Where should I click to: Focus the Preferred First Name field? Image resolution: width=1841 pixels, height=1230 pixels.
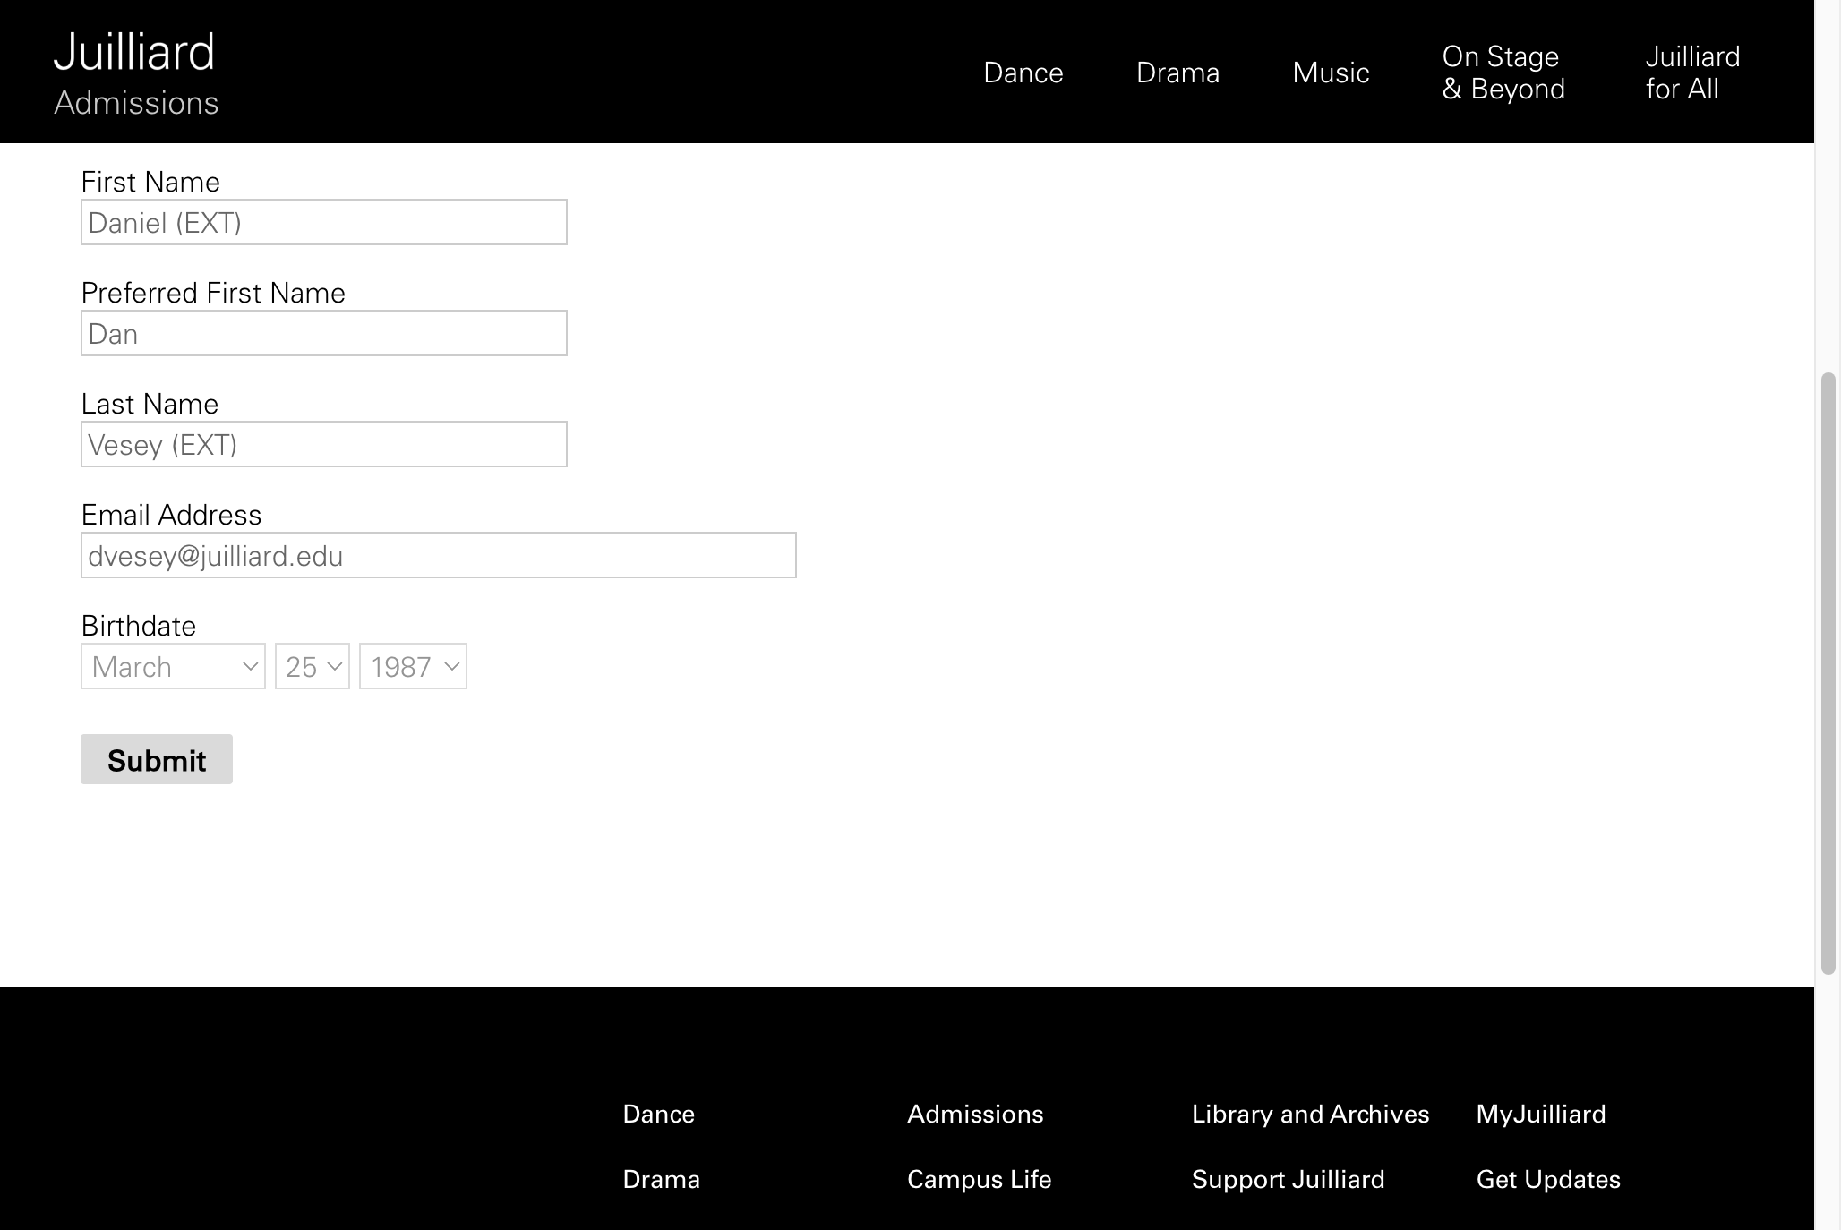pos(324,333)
